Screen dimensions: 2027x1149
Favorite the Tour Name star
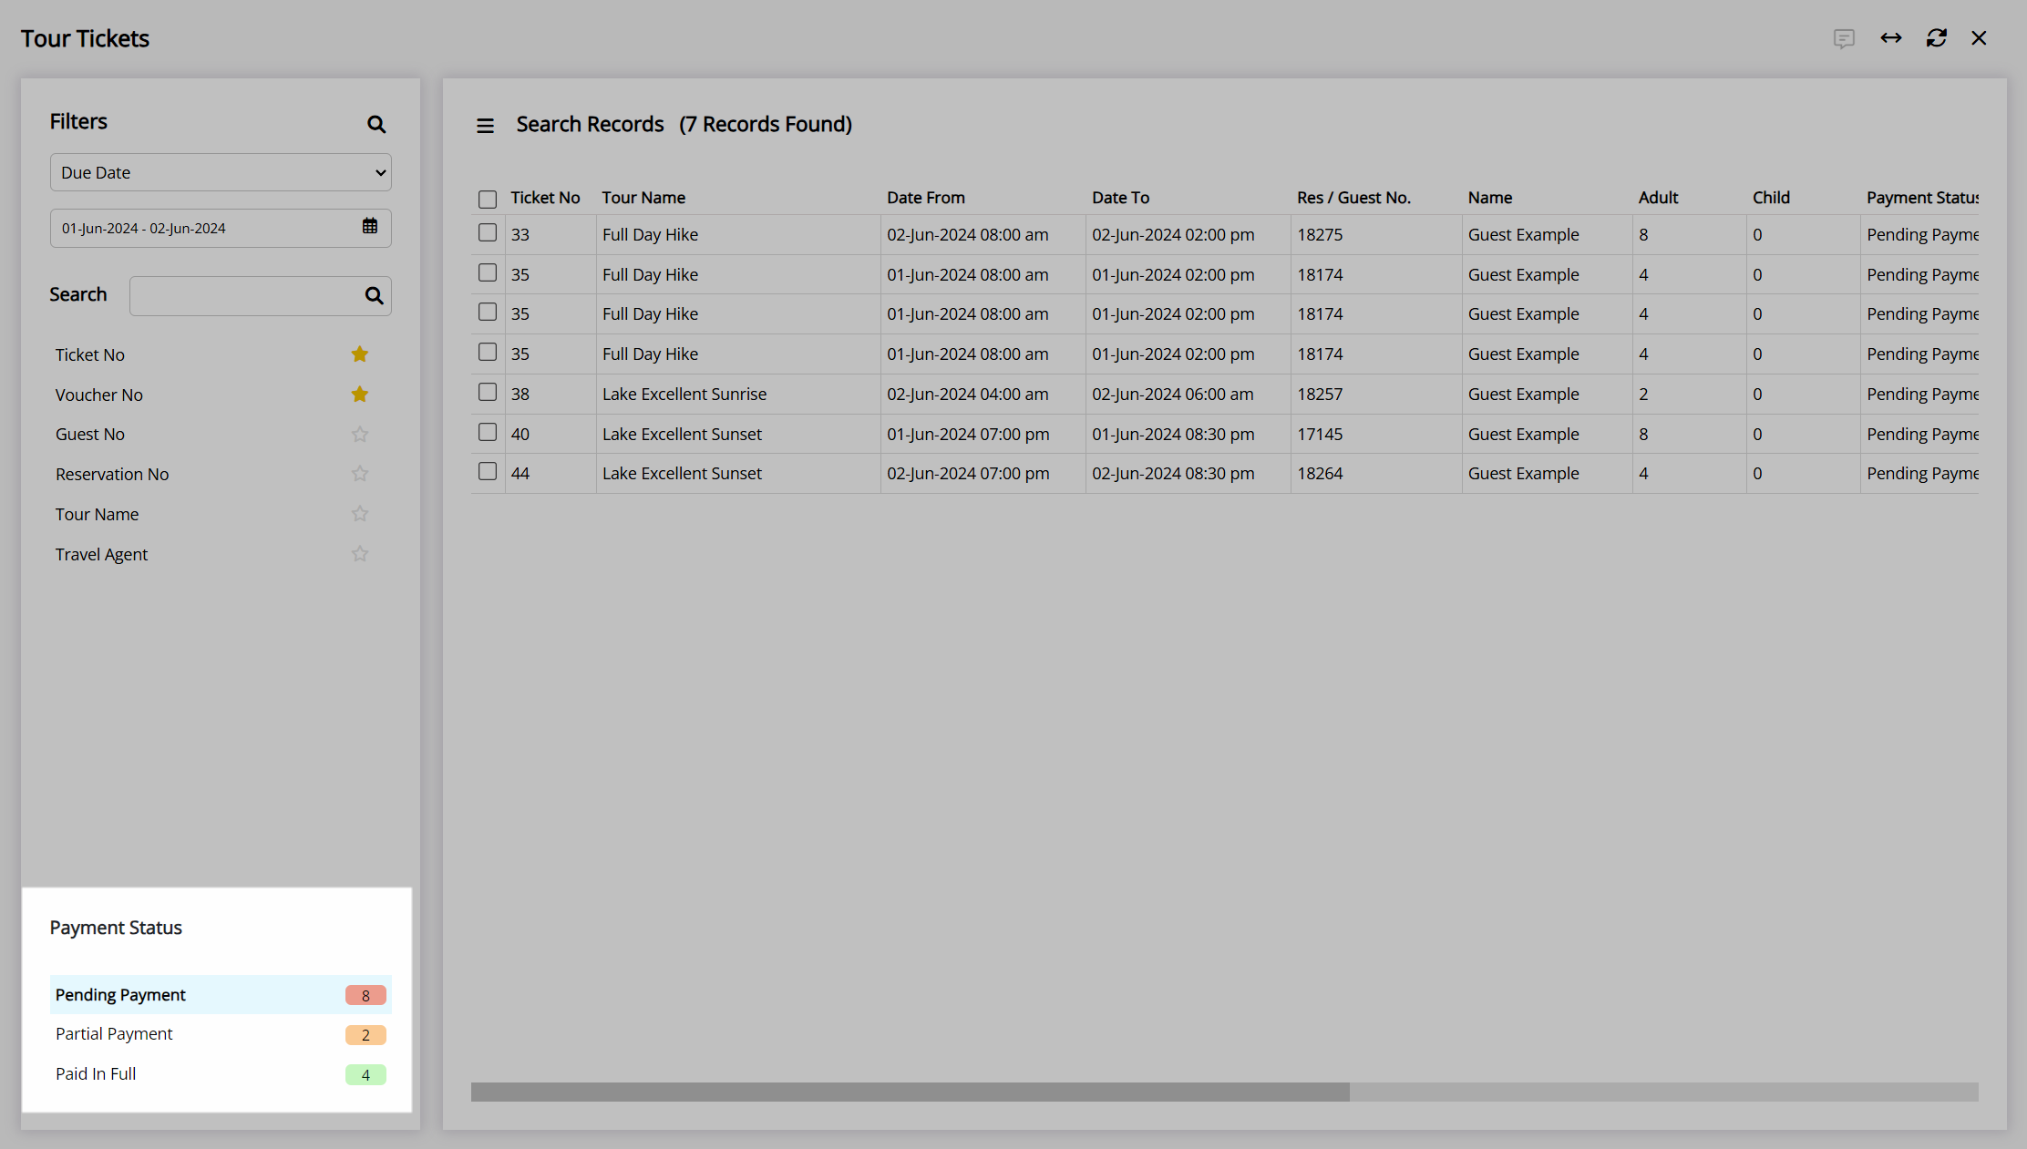360,514
